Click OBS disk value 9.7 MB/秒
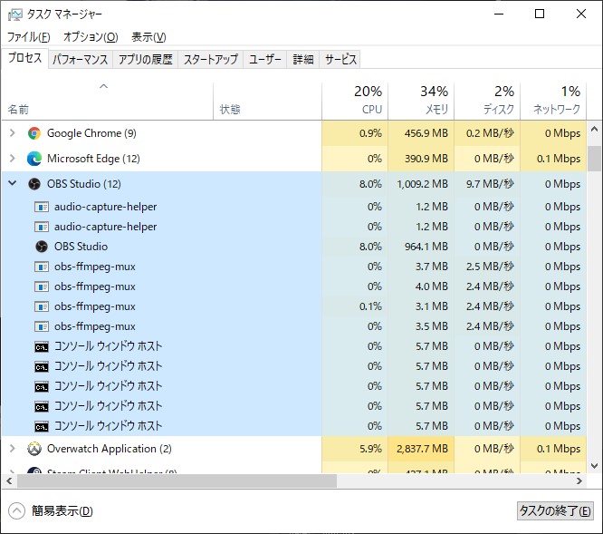Image resolution: width=603 pixels, height=534 pixels. tap(490, 184)
